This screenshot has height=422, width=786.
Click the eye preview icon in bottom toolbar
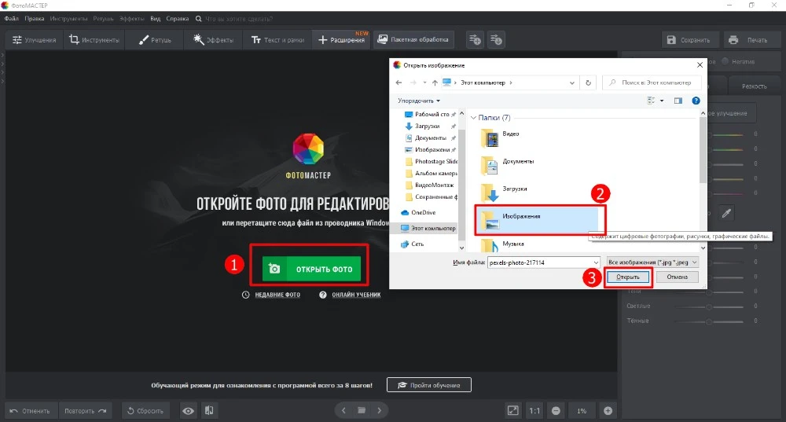pyautogui.click(x=189, y=410)
